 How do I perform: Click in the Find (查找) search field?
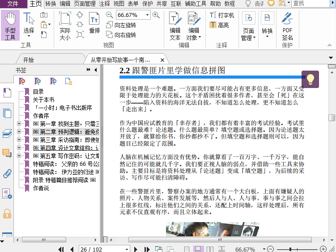pyautogui.click(x=310, y=4)
